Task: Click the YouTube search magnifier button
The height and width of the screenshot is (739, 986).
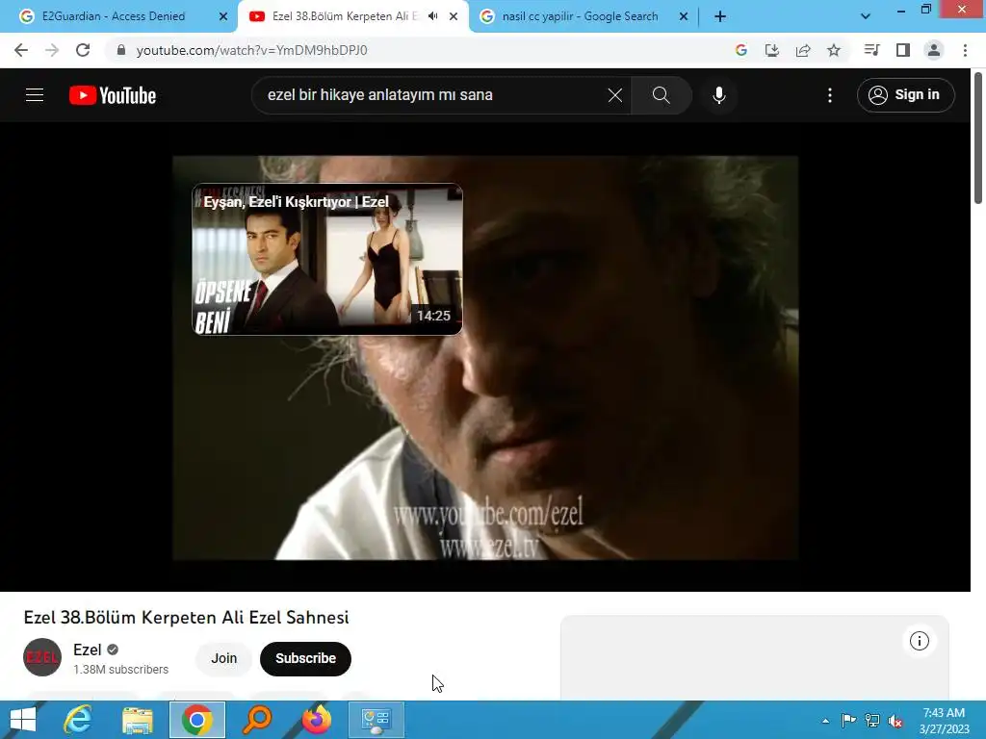Action: (x=661, y=95)
